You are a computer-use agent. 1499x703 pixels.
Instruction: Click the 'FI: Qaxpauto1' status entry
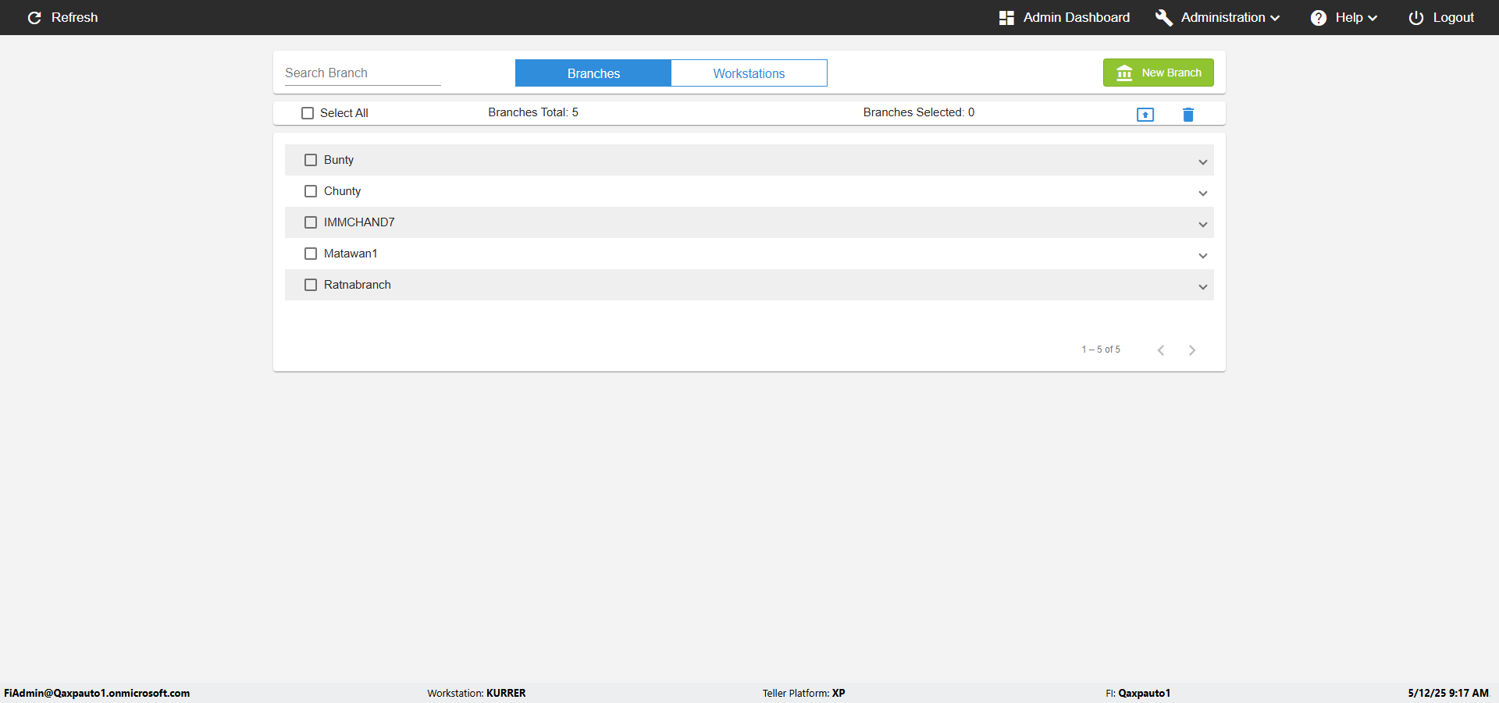point(1138,693)
